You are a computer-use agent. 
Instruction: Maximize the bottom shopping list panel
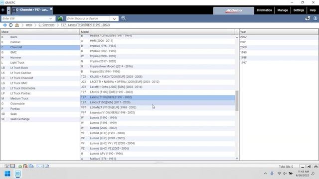316,167
